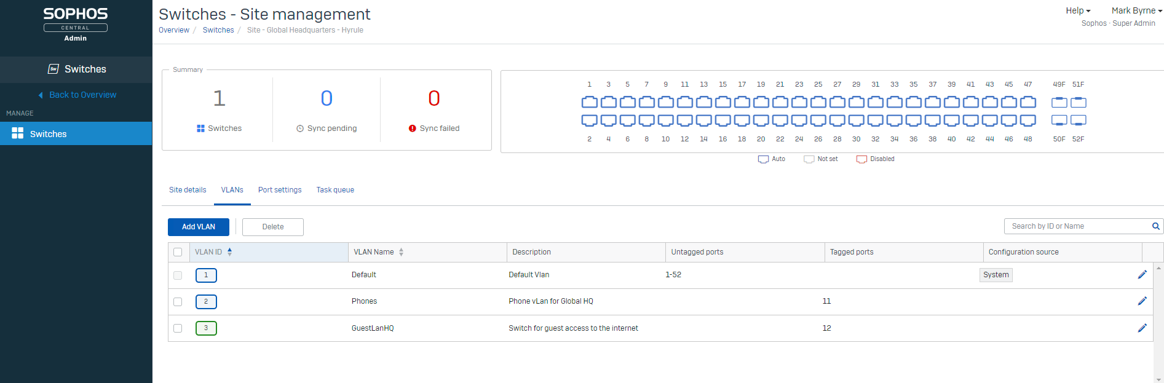Click the edit pencil for Phones VLAN

(x=1142, y=301)
